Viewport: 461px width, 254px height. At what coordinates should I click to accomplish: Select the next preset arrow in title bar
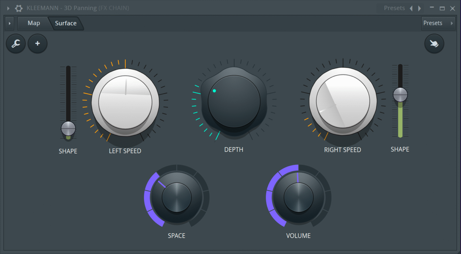click(419, 8)
